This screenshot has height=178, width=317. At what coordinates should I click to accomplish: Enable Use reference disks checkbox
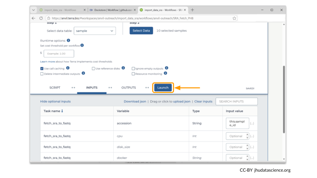pyautogui.click(x=93, y=69)
